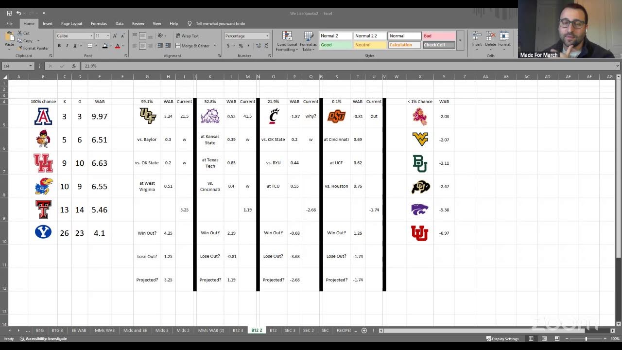Viewport: 622px width, 350px height.
Task: Click the Paste clipboard icon
Action: click(x=9, y=37)
